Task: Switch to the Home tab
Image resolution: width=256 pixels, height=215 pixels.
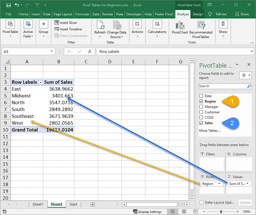Action: click(x=24, y=14)
